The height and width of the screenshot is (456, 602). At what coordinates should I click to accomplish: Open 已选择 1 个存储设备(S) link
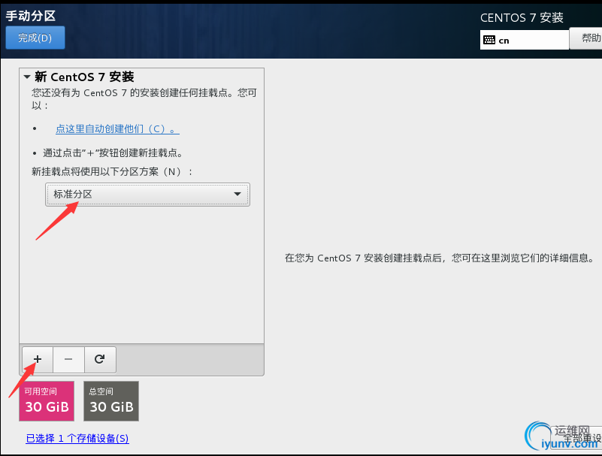pyautogui.click(x=77, y=438)
